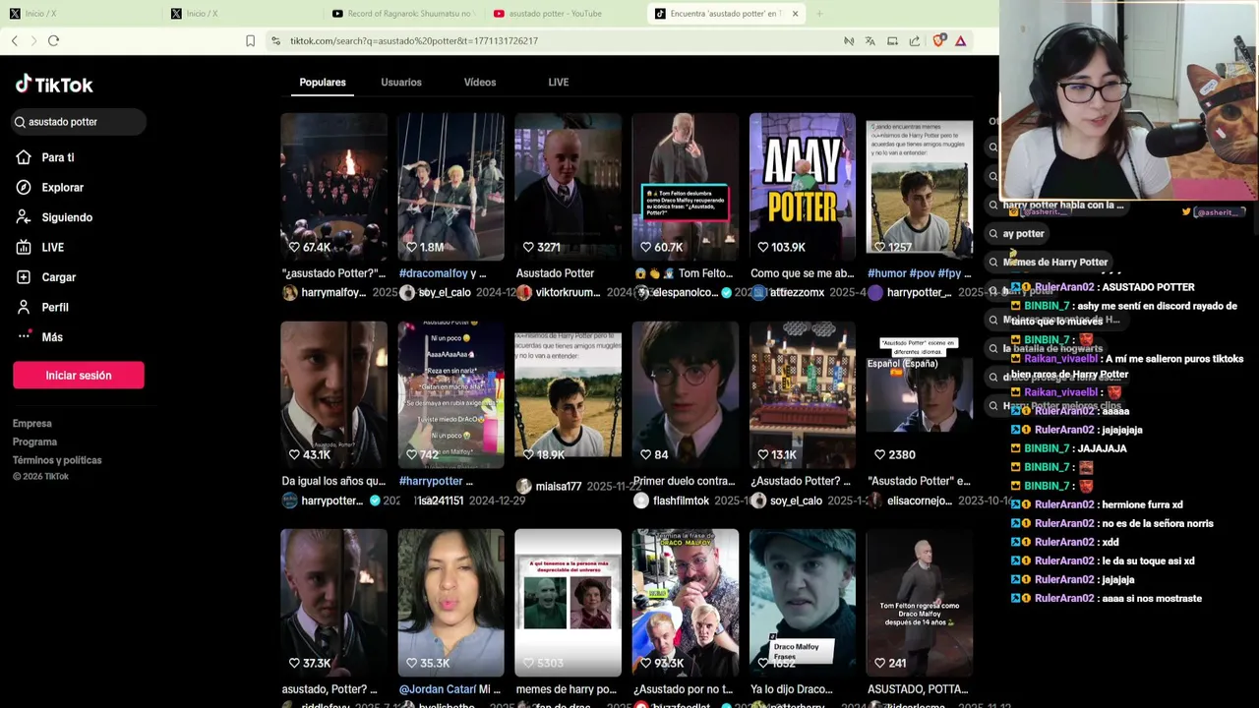The height and width of the screenshot is (708, 1259).
Task: Click the heart on the 43.1K video
Action: (x=294, y=454)
